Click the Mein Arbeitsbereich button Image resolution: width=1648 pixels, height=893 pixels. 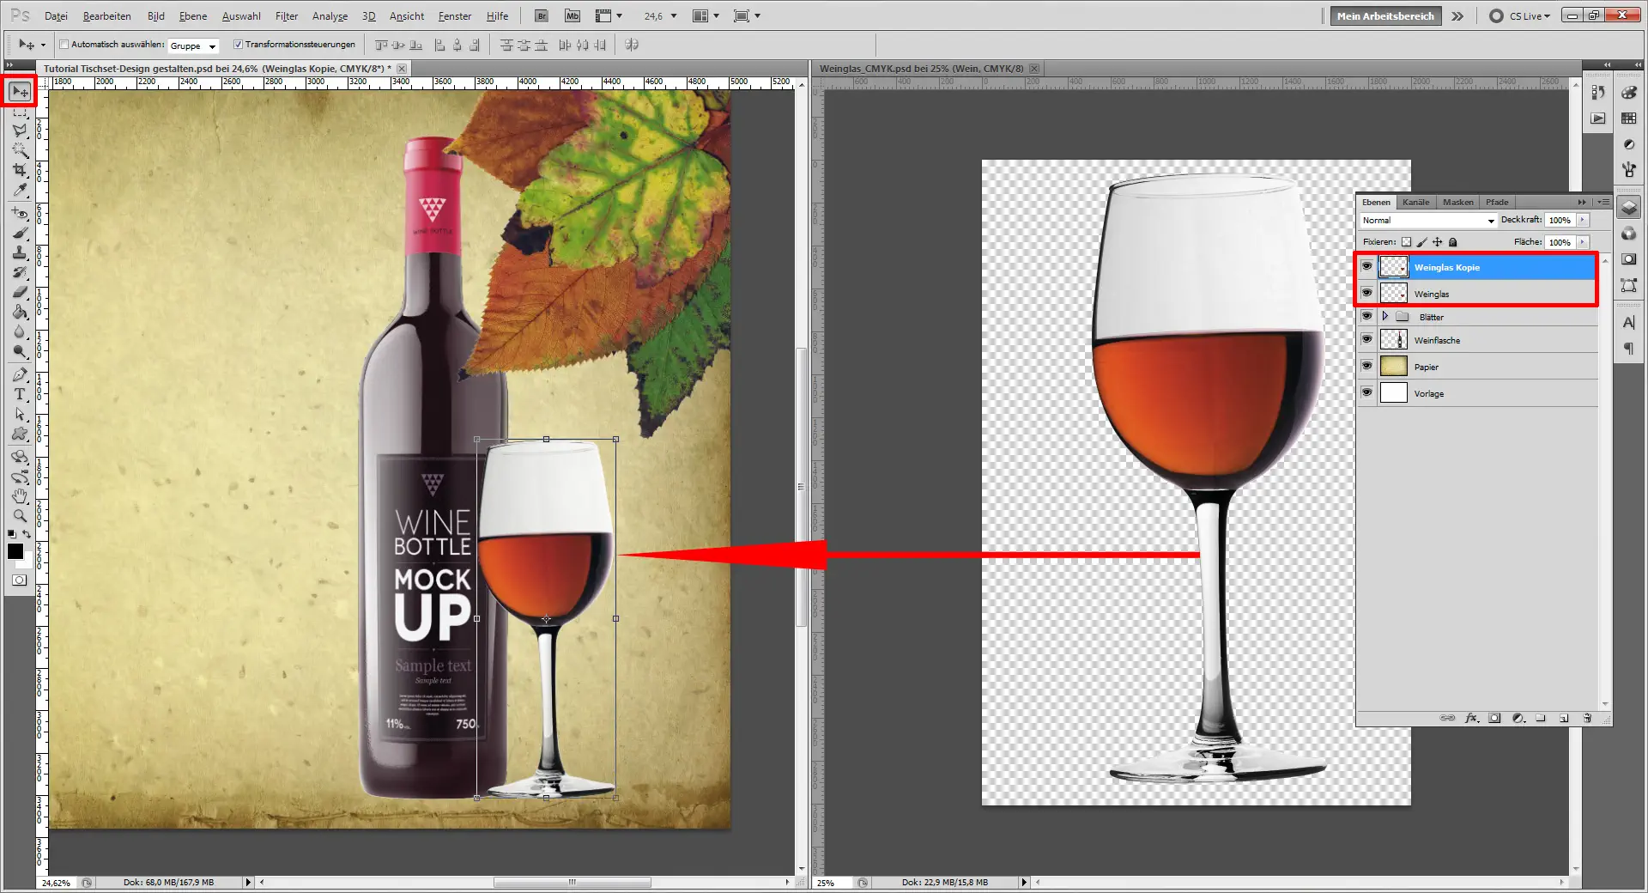[1384, 15]
